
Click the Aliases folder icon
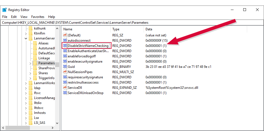(x=35, y=43)
